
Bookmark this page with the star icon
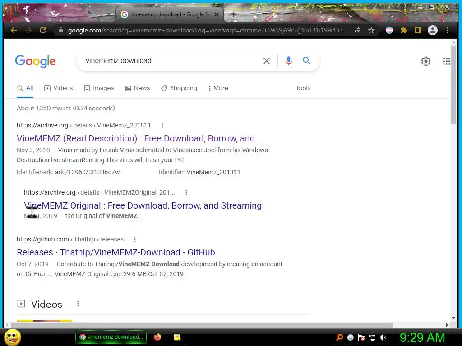tap(371, 30)
